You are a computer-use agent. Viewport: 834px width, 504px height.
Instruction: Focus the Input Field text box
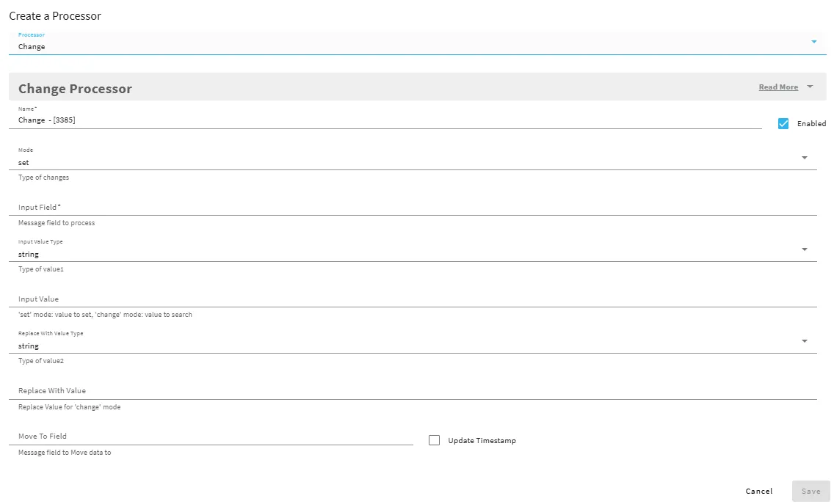pos(413,207)
